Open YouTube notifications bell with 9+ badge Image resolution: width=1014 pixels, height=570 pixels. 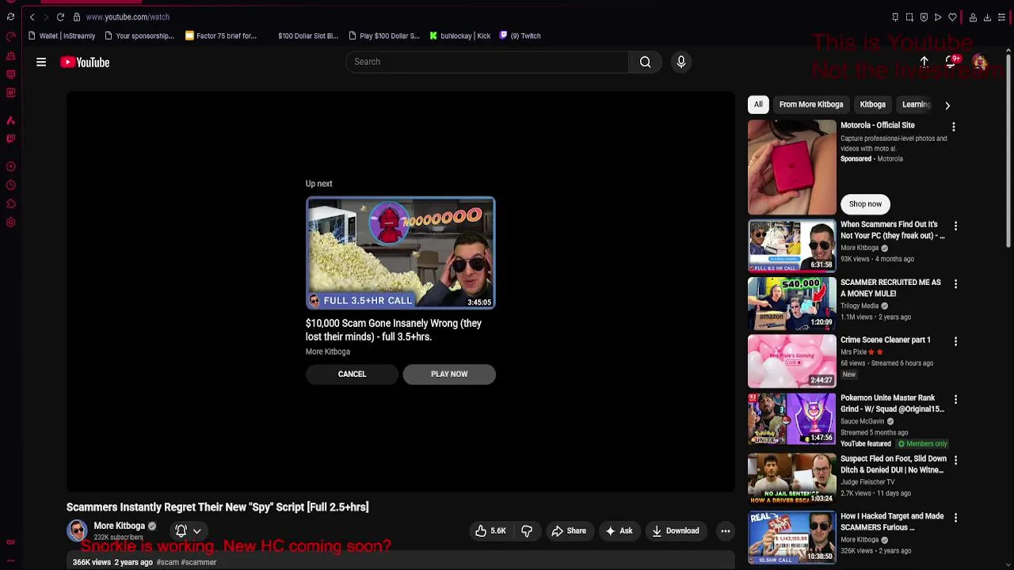(951, 62)
